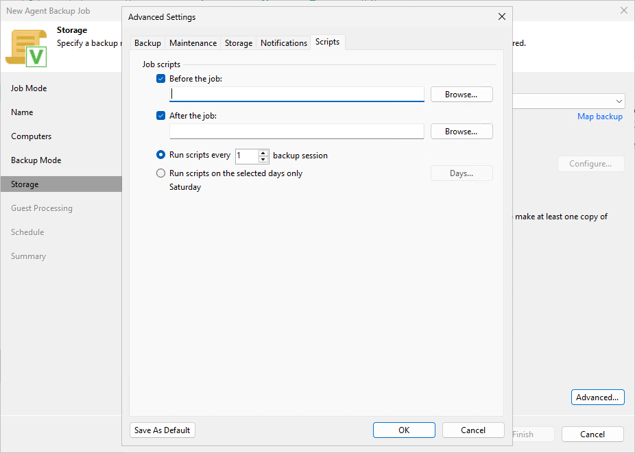The height and width of the screenshot is (453, 635).
Task: Click the After the job script path field
Action: pyautogui.click(x=296, y=131)
